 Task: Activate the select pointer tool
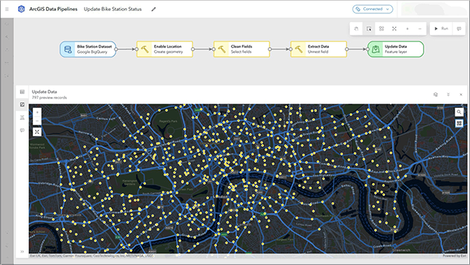click(x=369, y=29)
